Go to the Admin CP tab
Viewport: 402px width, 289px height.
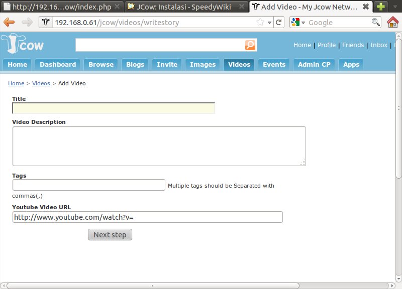pyautogui.click(x=314, y=64)
